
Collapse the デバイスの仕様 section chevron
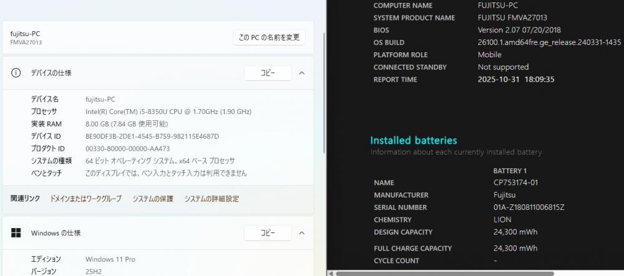(301, 73)
